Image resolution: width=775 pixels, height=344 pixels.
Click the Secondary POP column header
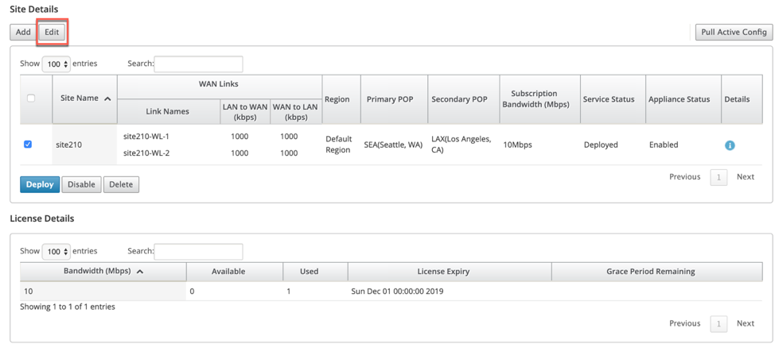click(464, 99)
